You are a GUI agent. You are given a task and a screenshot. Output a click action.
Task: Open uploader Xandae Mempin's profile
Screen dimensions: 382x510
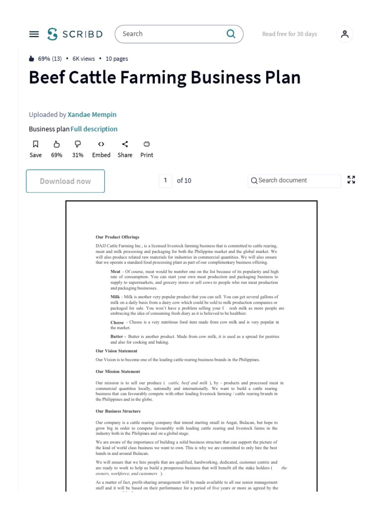click(92, 115)
